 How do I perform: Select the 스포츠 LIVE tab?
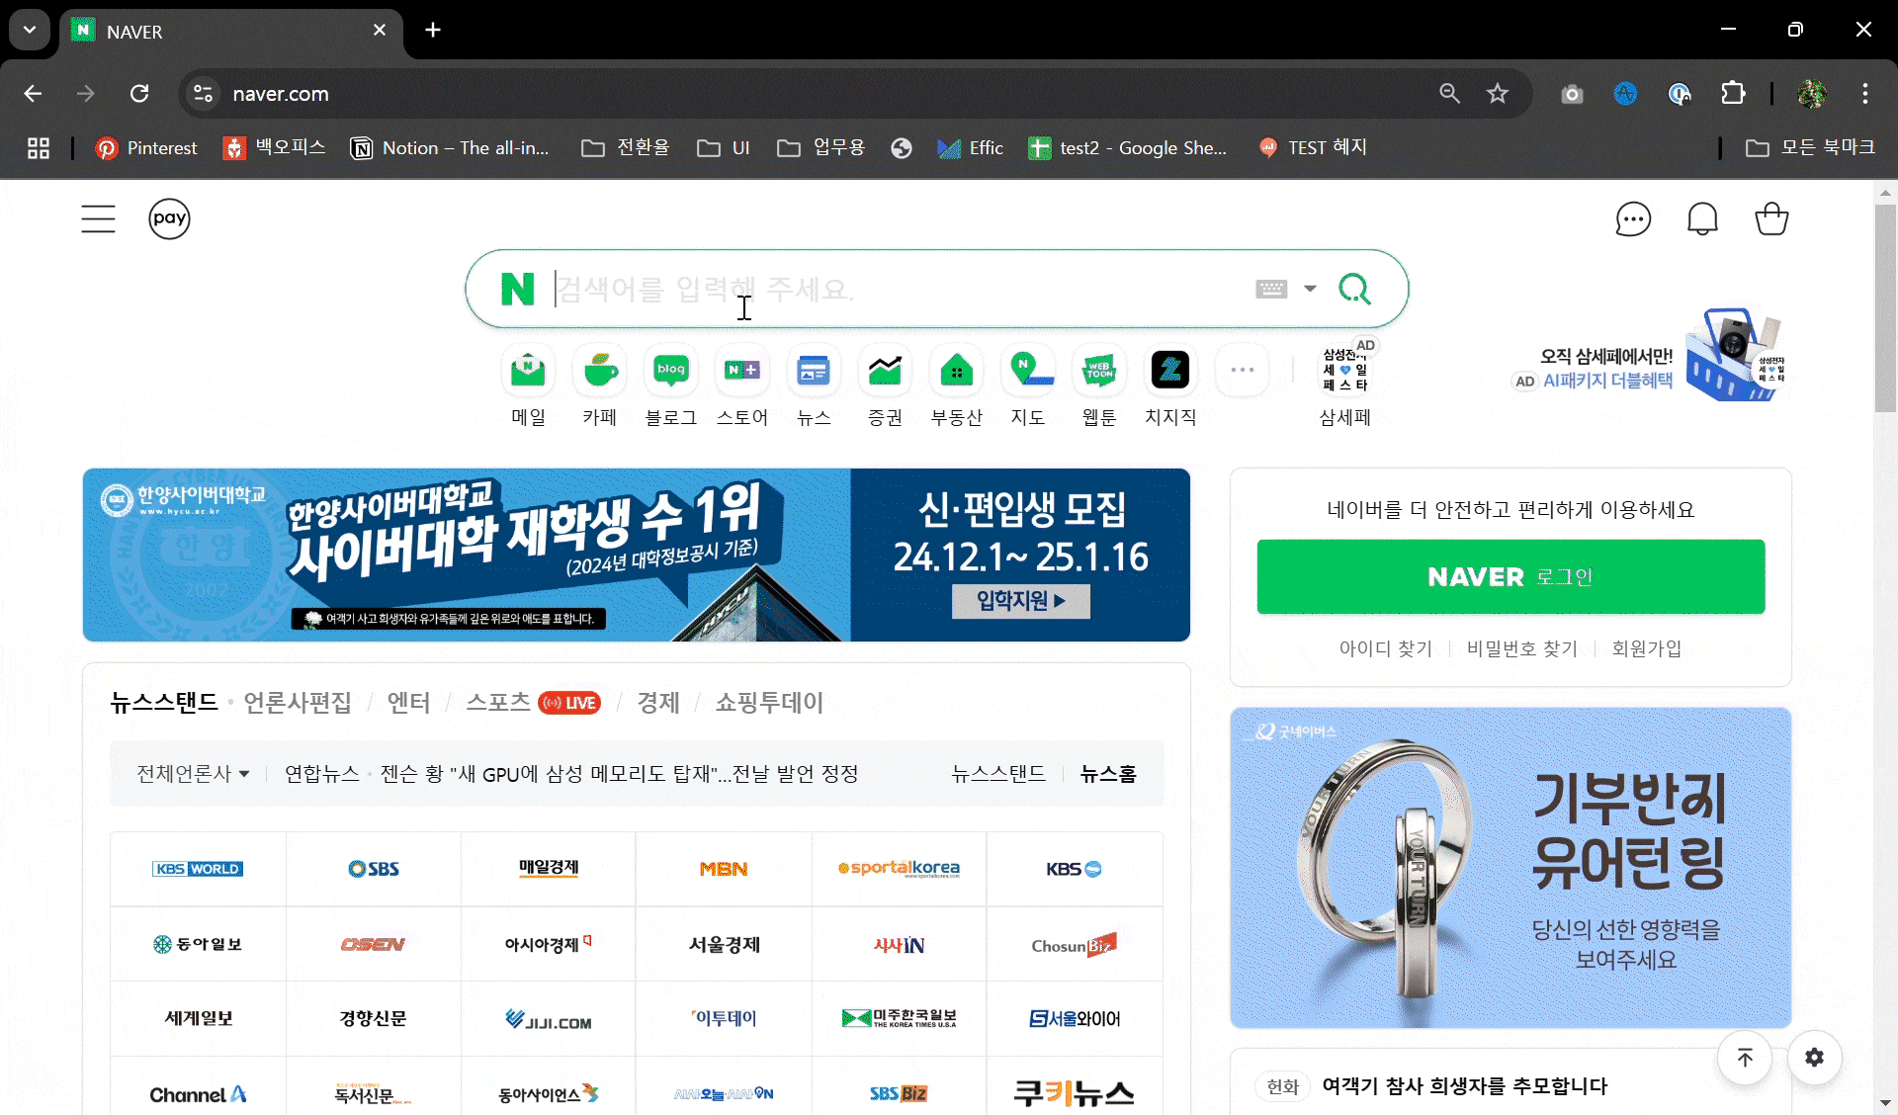[533, 702]
